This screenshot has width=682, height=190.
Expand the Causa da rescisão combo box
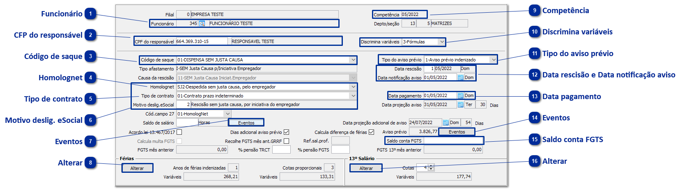coord(353,78)
